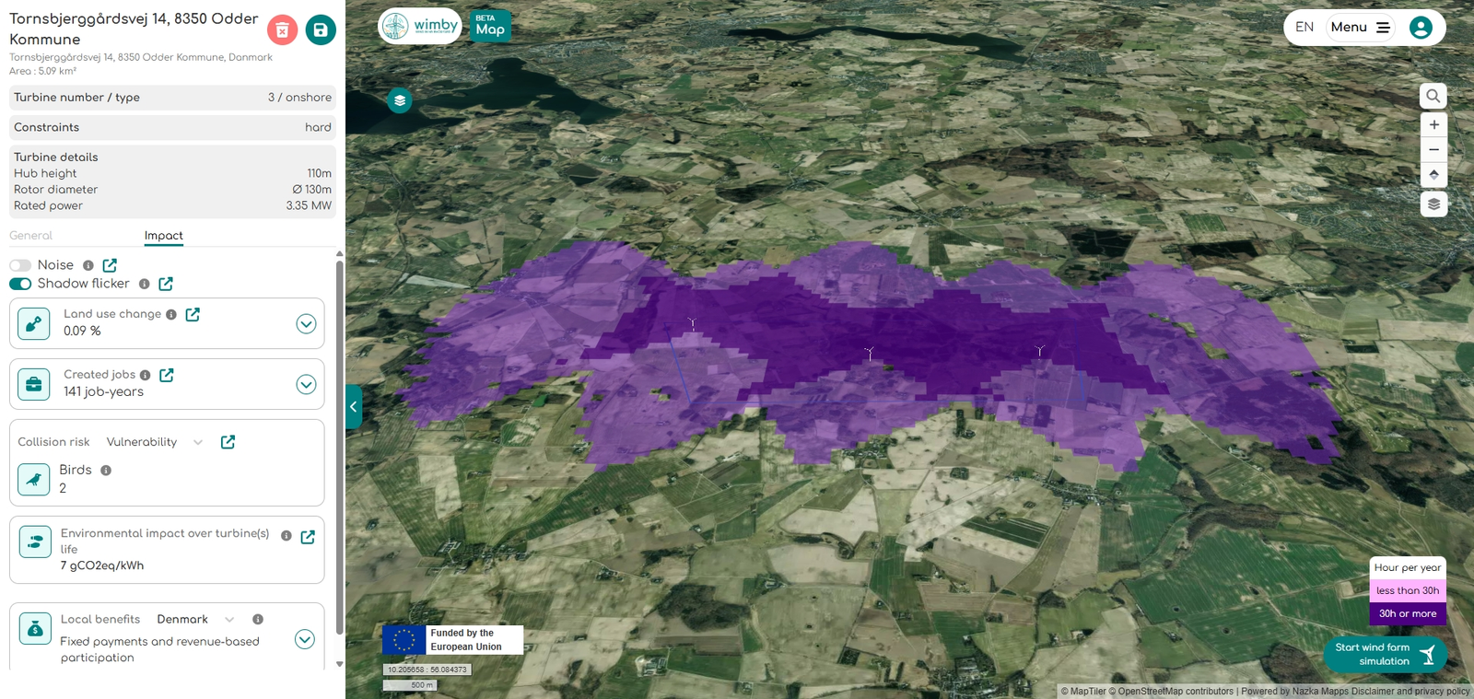The width and height of the screenshot is (1474, 699).
Task: Click the side panel vertical scrollbar
Action: (x=339, y=447)
